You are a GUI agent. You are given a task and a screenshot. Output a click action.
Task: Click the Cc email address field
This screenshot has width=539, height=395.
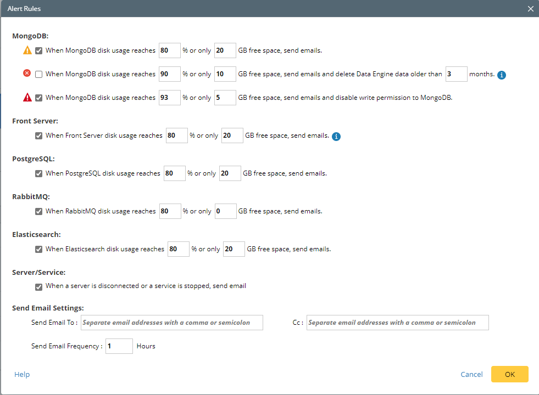coord(397,323)
